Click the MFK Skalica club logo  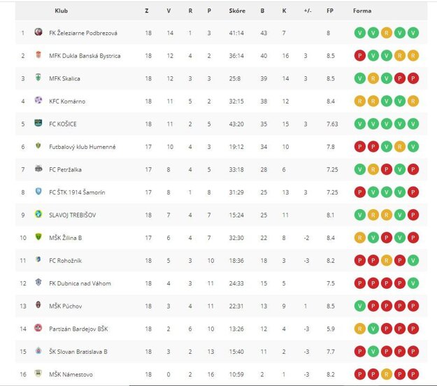coord(38,77)
